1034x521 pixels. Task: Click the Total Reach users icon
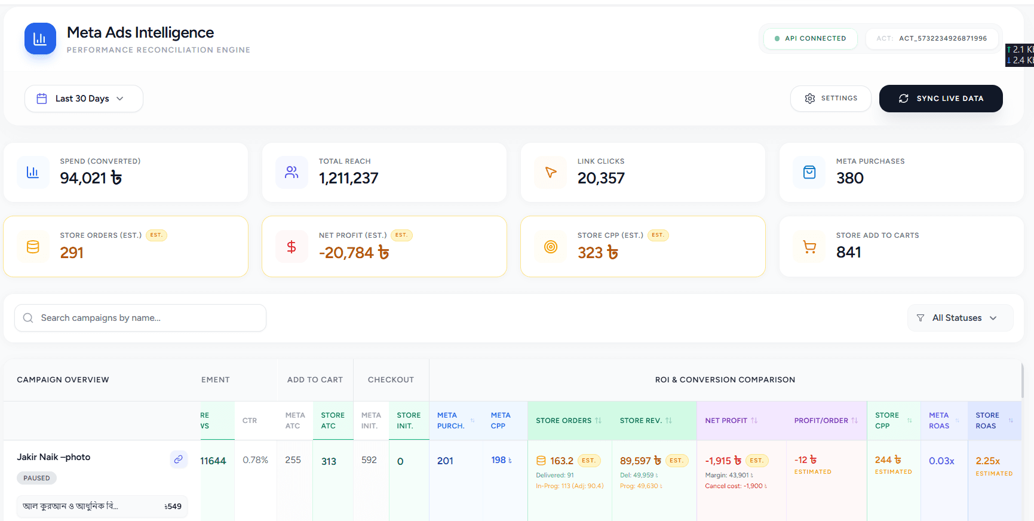tap(292, 172)
